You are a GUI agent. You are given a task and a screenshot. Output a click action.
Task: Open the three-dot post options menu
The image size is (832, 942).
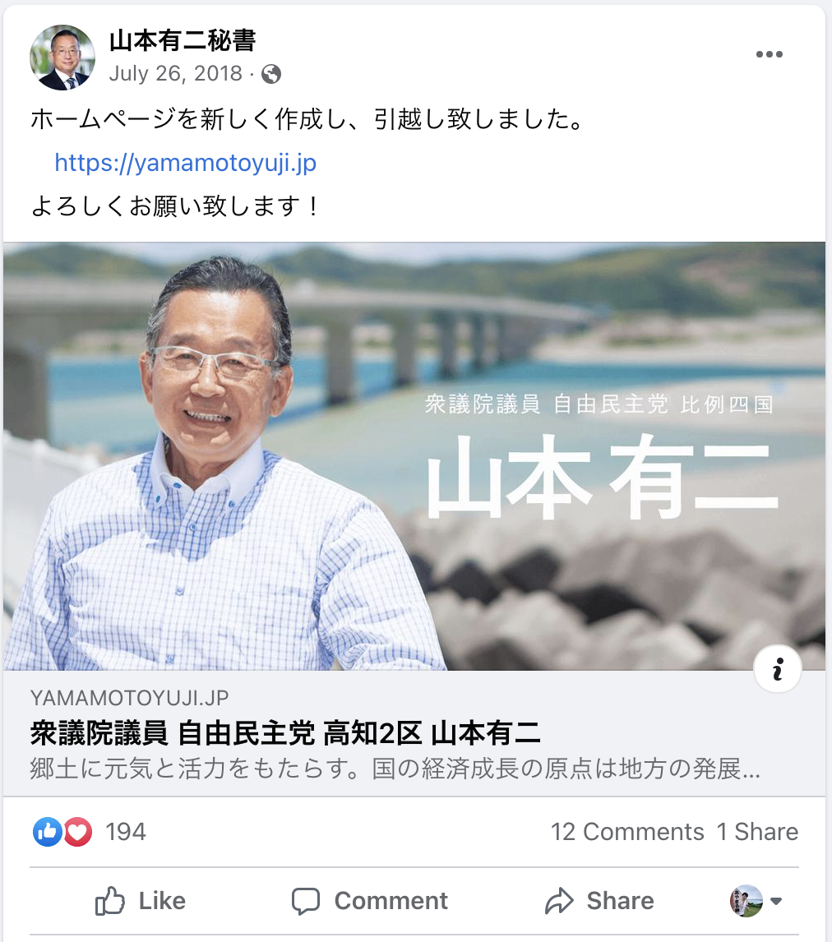[x=769, y=55]
